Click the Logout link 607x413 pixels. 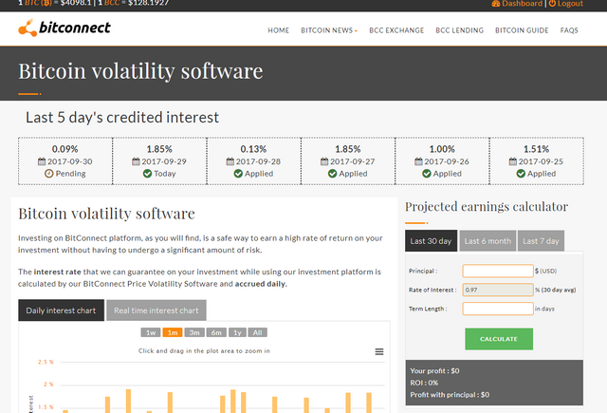(x=566, y=4)
